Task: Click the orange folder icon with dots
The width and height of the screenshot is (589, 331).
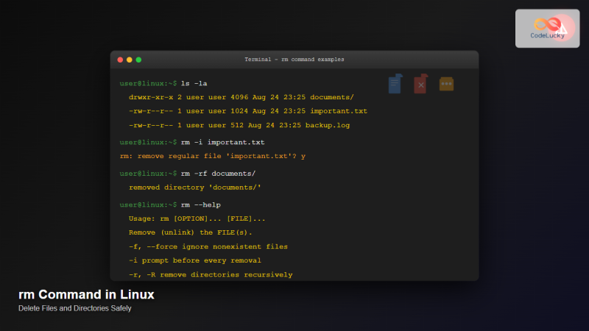Action: (x=446, y=84)
